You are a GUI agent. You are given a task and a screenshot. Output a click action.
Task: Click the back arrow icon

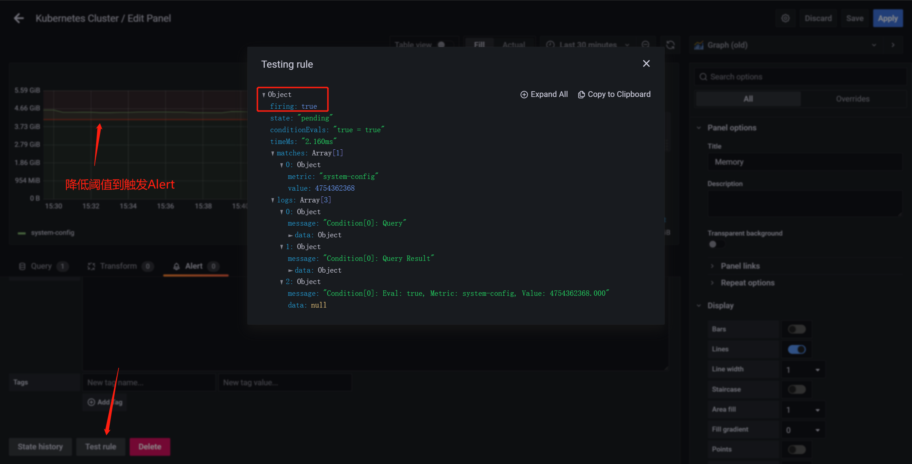tap(19, 18)
